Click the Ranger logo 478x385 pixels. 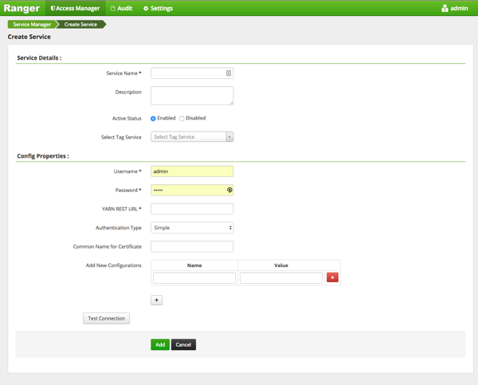[x=22, y=8]
